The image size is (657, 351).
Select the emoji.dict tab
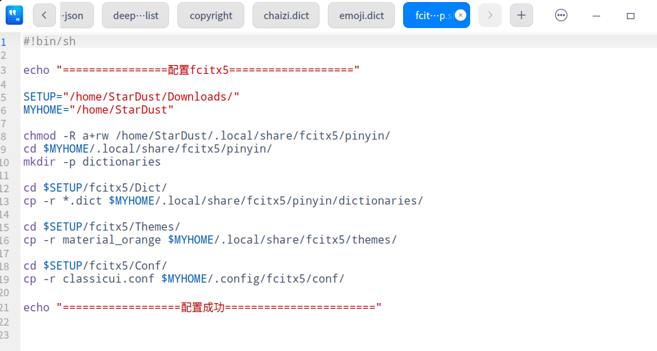coord(361,16)
